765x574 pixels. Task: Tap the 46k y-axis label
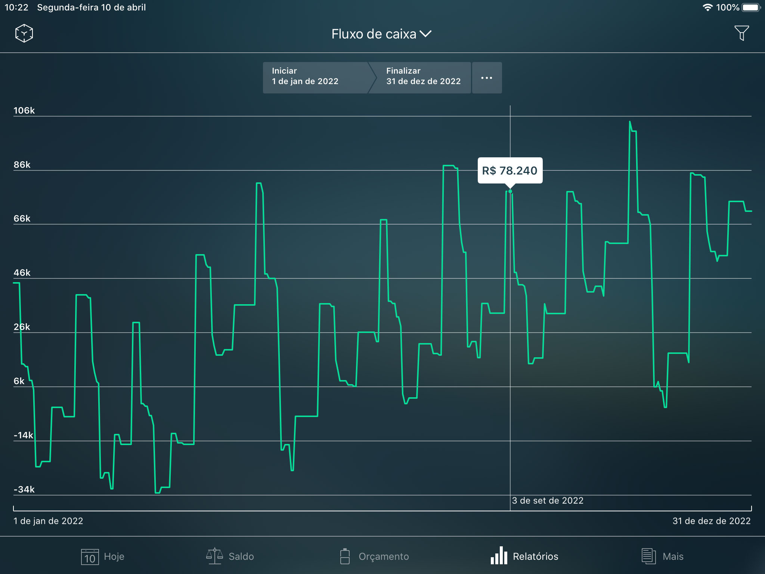(x=22, y=272)
